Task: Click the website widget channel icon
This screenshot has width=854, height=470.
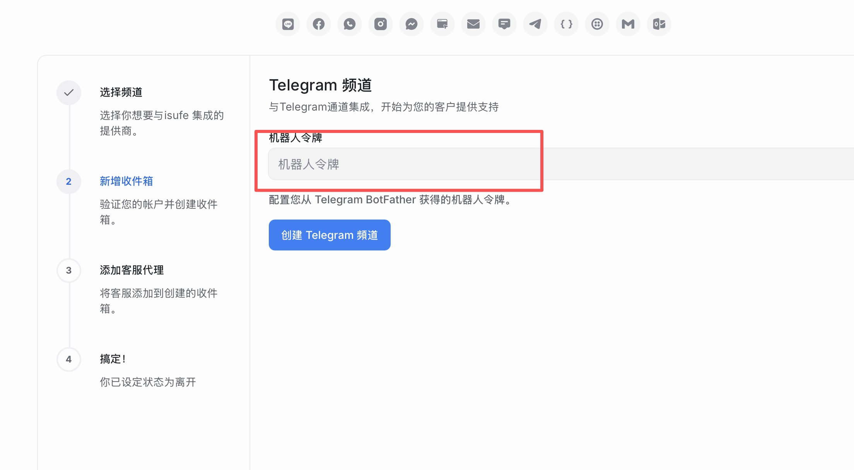Action: click(x=442, y=24)
